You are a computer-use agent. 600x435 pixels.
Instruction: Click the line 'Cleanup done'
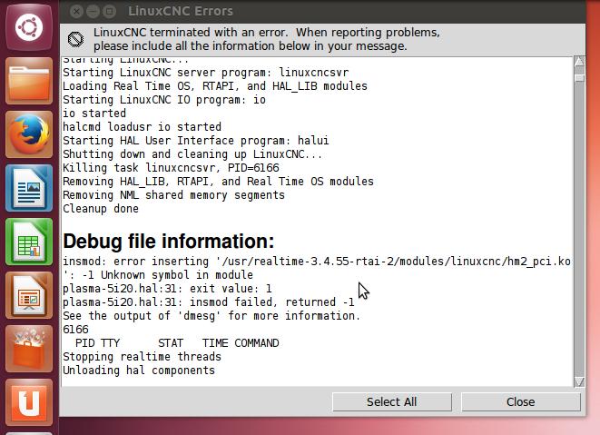[101, 209]
